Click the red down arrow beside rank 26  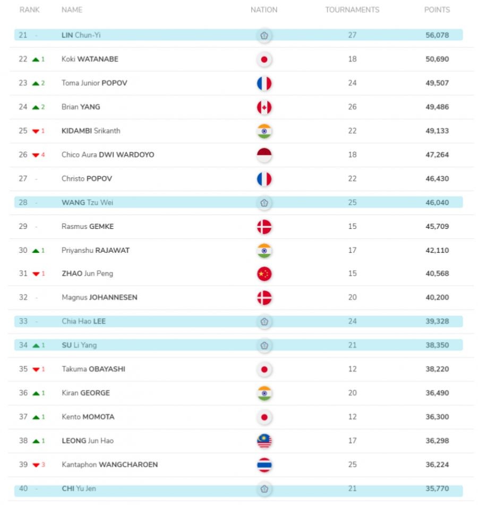[36, 155]
